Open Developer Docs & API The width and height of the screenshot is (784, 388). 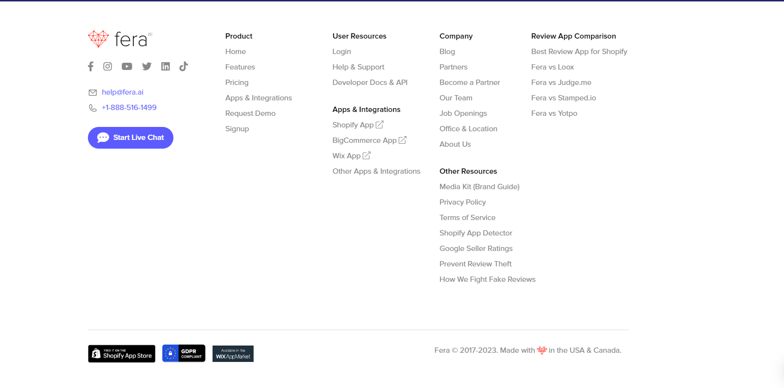click(370, 83)
